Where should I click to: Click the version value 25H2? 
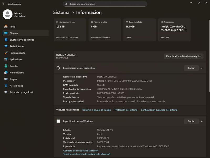[x=100, y=134]
